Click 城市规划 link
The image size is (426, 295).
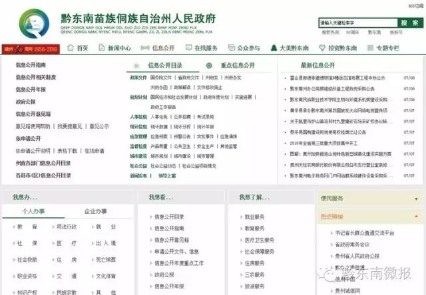pos(159,156)
